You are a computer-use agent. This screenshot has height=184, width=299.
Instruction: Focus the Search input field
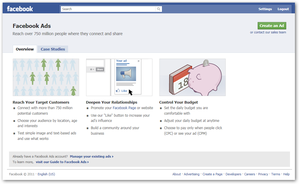tap(108, 9)
